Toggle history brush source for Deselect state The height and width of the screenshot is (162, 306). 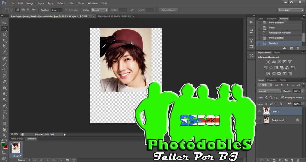click(x=259, y=43)
